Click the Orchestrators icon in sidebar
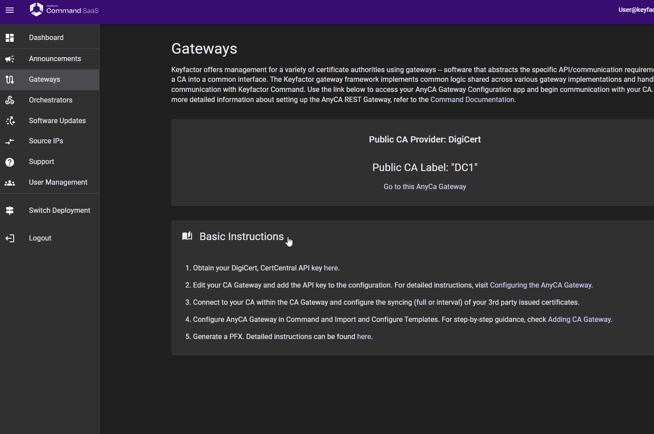 [10, 100]
